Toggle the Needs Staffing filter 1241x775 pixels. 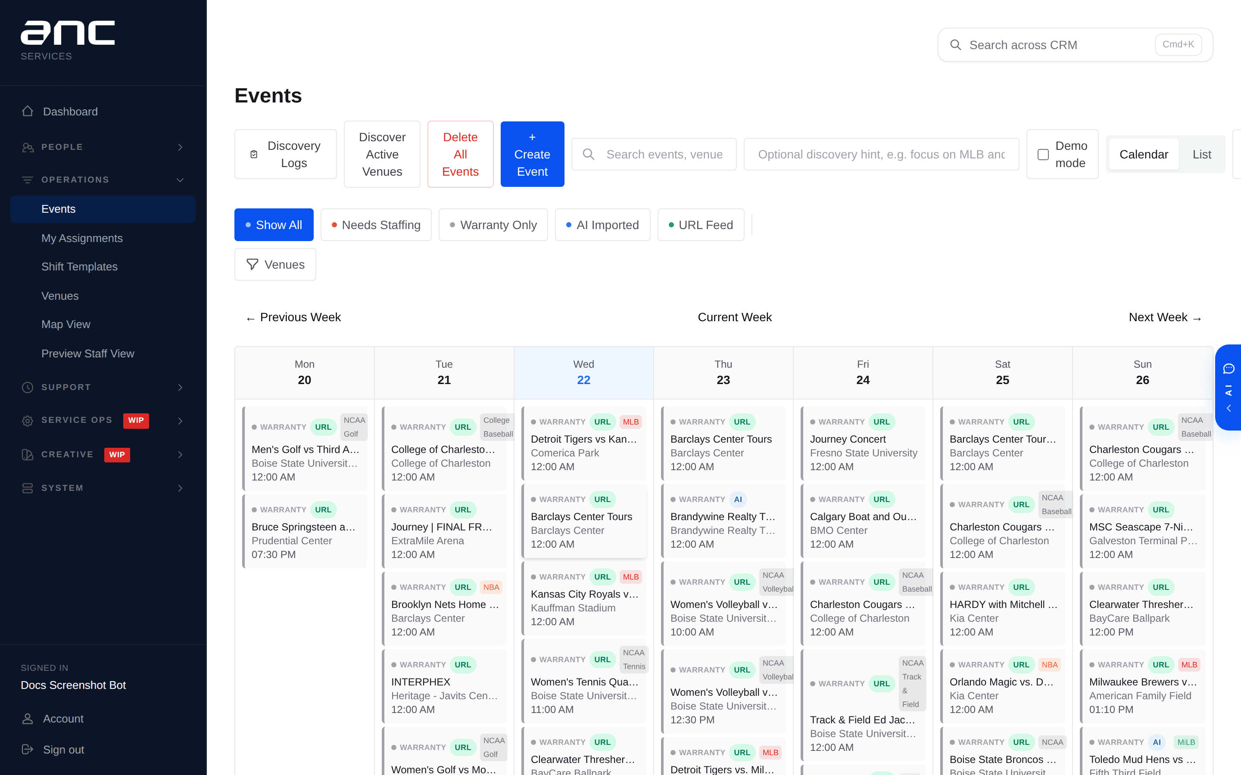pyautogui.click(x=376, y=224)
